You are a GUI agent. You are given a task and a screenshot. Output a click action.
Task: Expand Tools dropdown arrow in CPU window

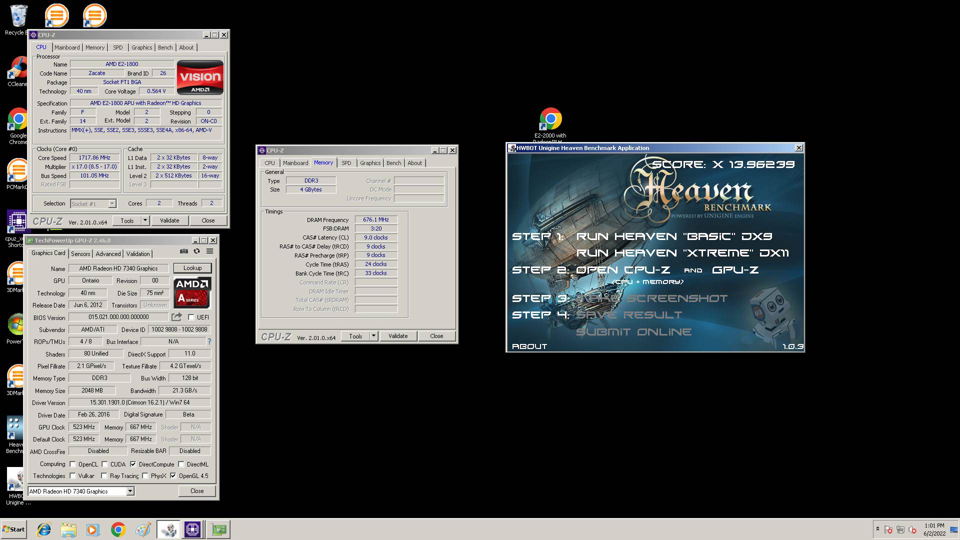point(145,220)
